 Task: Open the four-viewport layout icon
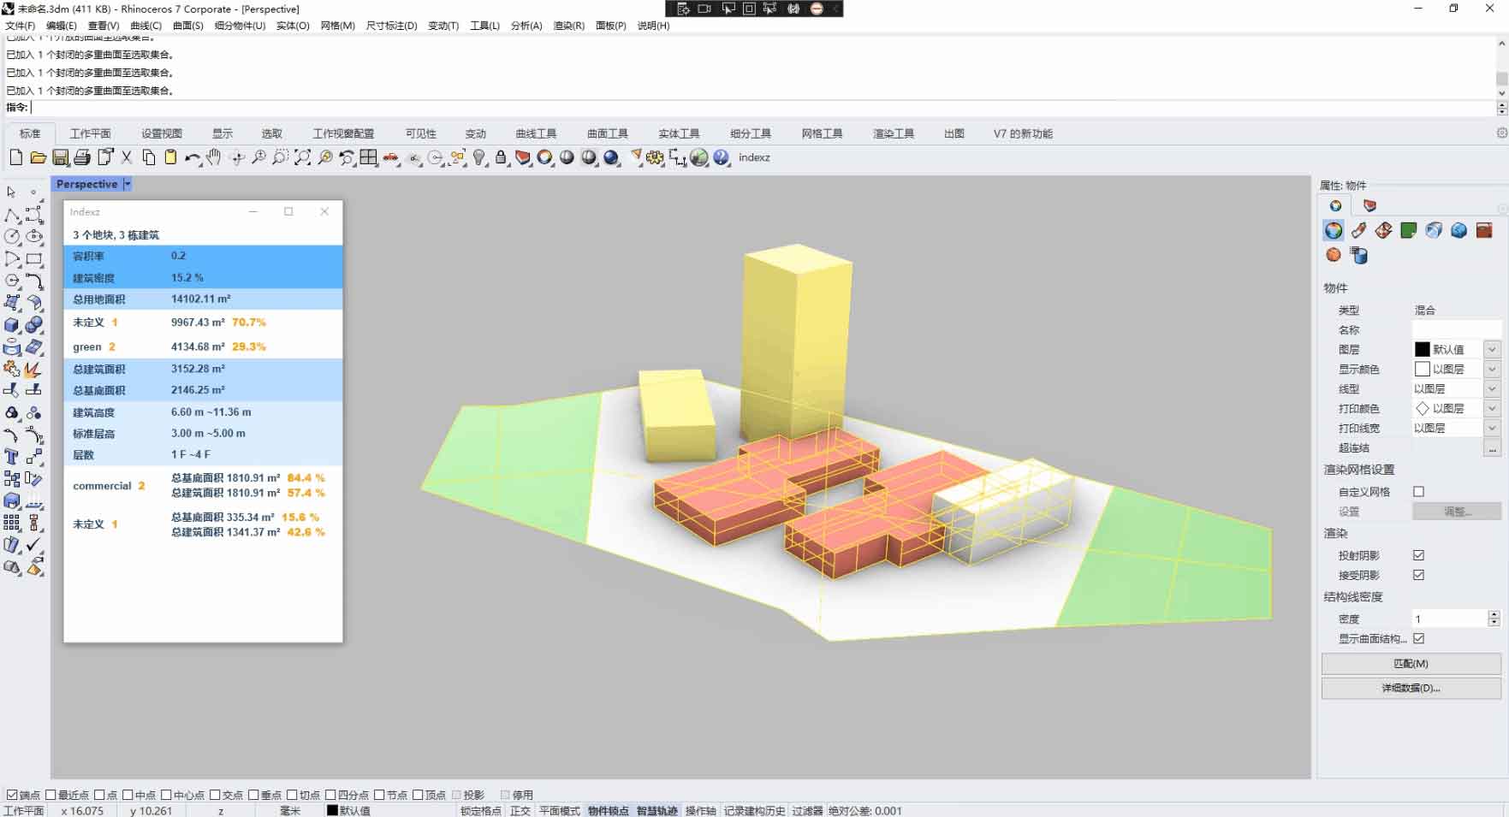(x=369, y=157)
